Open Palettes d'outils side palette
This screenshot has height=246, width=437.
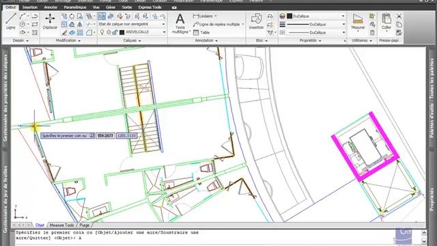click(x=432, y=98)
